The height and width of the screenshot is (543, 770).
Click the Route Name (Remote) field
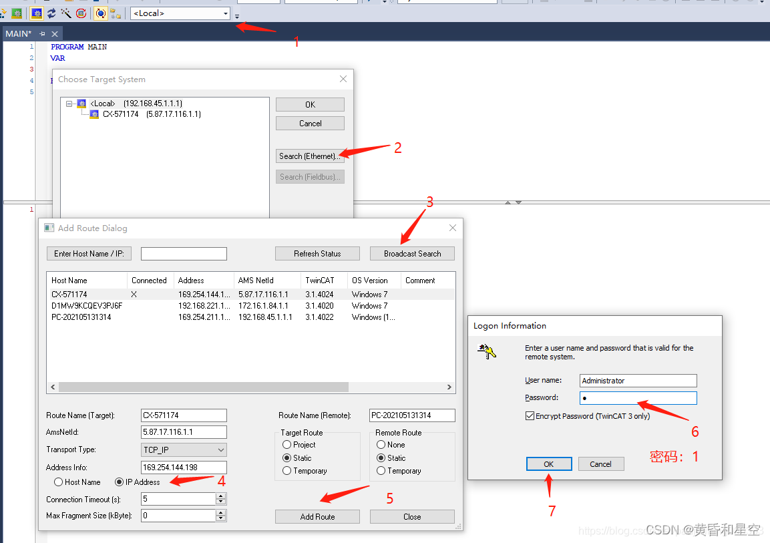(x=412, y=415)
